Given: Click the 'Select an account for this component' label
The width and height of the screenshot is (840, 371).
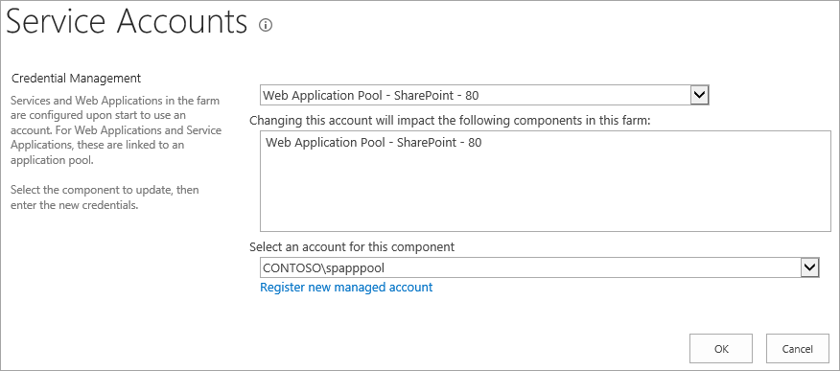Looking at the screenshot, I should point(352,246).
